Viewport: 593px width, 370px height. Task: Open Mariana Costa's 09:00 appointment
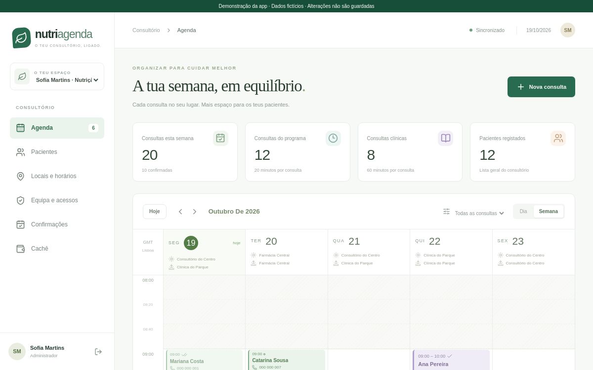[204, 360]
